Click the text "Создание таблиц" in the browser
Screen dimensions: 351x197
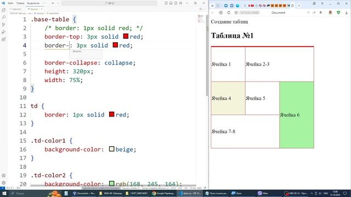pos(229,22)
